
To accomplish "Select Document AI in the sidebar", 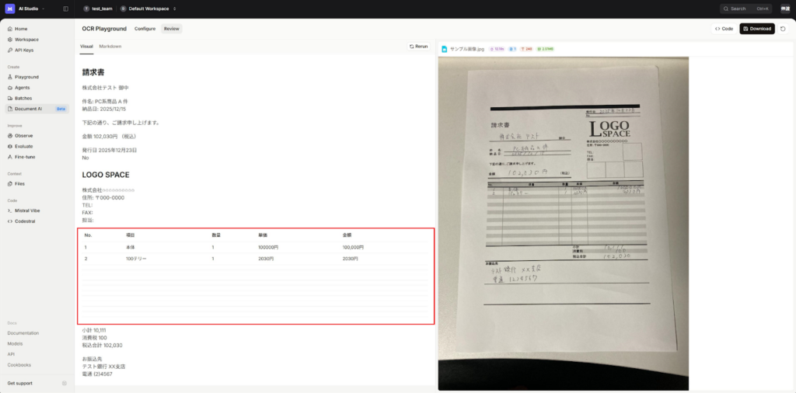I will pyautogui.click(x=37, y=109).
